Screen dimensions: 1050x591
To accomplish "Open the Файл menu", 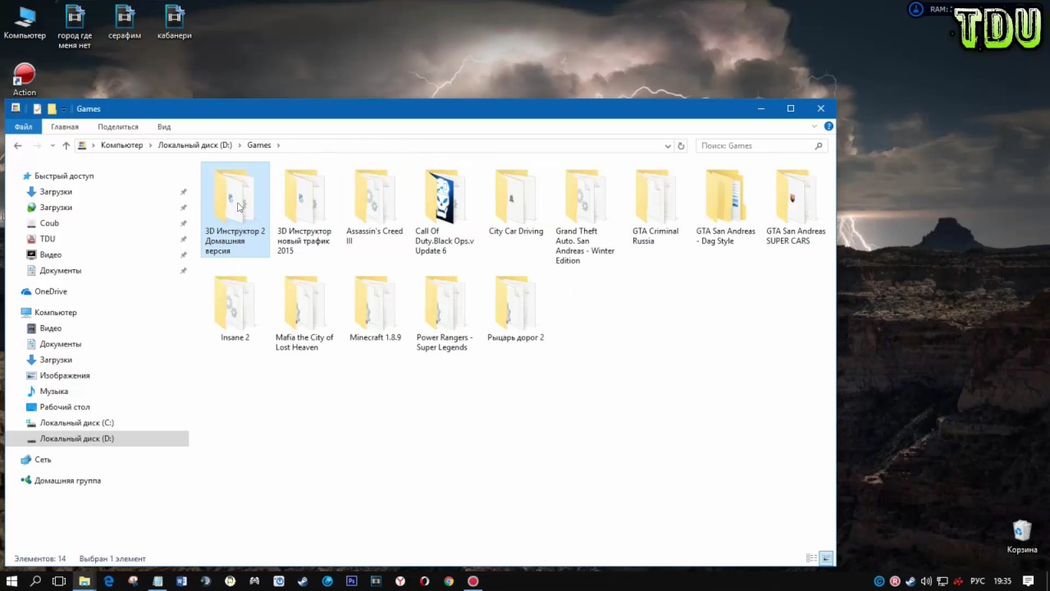I will [23, 126].
